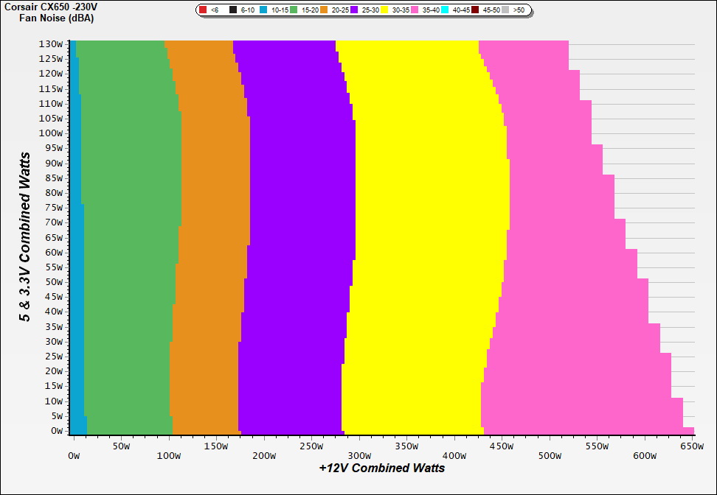
Task: Click the +12V Combined Watts axis title
Action: (381, 468)
